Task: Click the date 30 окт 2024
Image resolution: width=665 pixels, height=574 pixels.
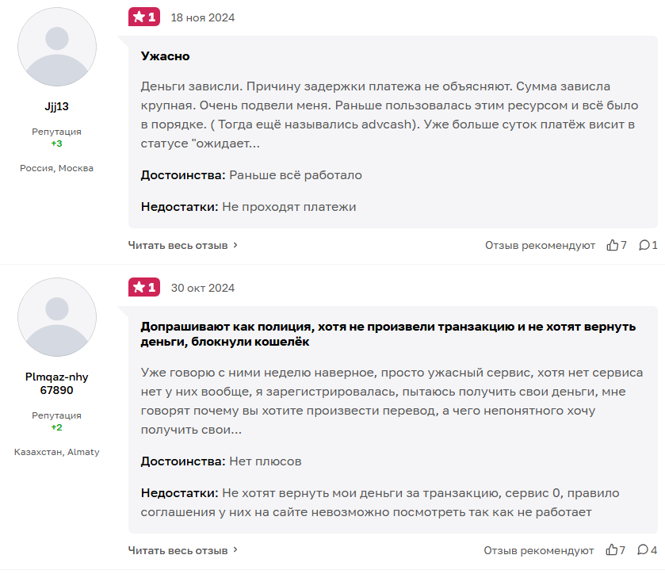Action: (203, 288)
